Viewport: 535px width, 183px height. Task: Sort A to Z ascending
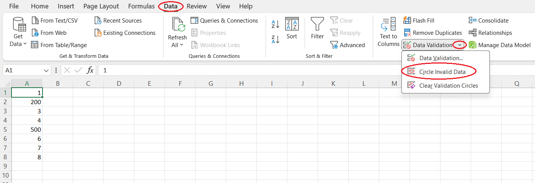click(276, 25)
